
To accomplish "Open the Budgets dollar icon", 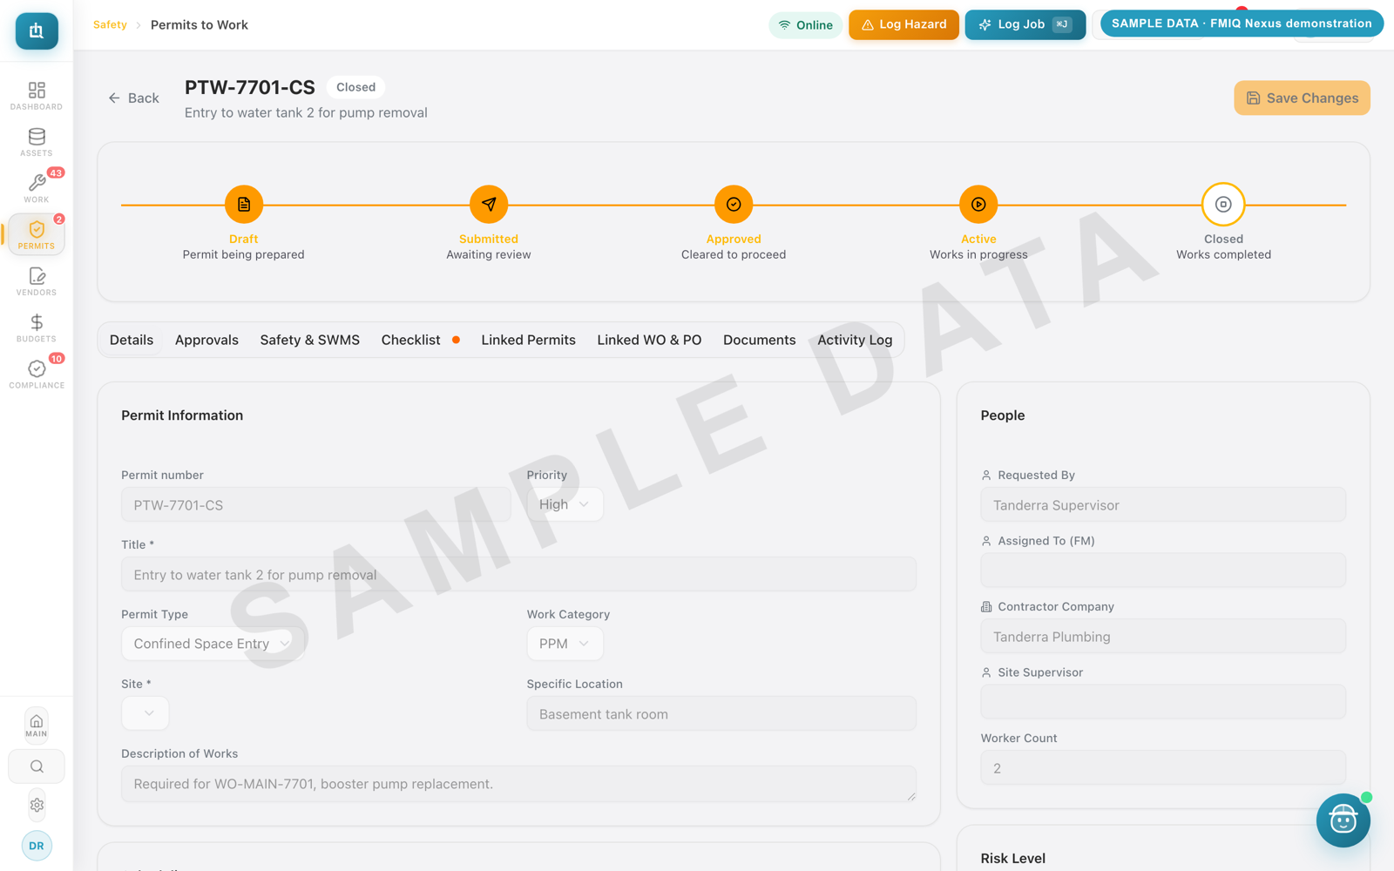I will 37,327.
